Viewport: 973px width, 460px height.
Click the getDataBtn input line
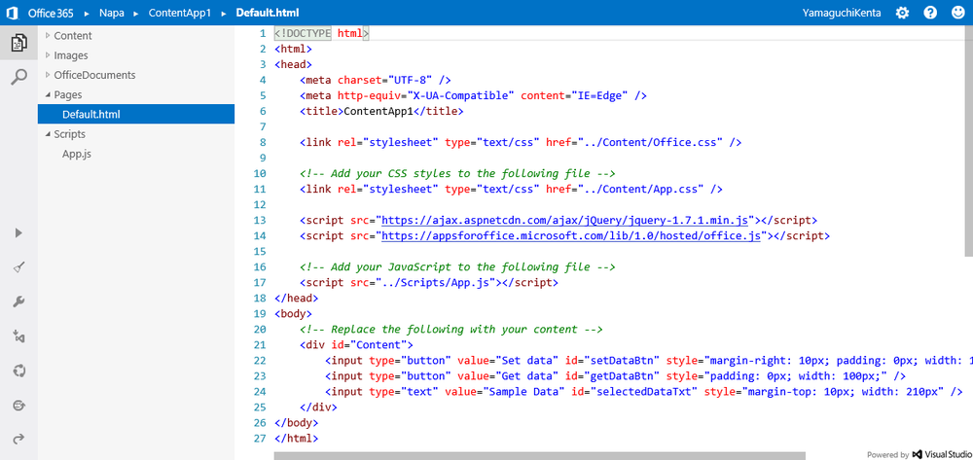(616, 375)
